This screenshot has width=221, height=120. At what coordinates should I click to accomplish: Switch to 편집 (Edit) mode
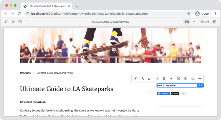pos(187,22)
